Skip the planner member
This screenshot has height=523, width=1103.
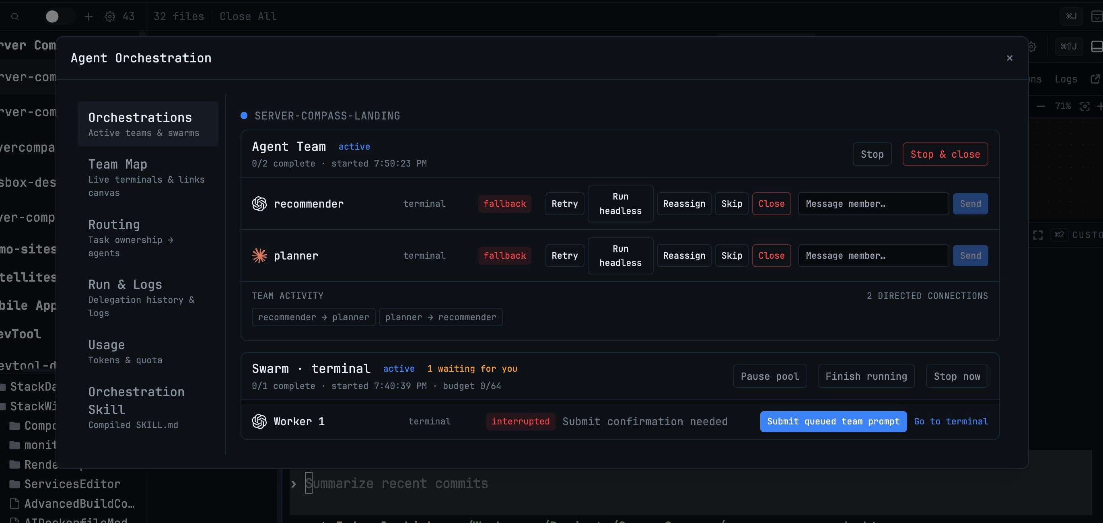[731, 256]
